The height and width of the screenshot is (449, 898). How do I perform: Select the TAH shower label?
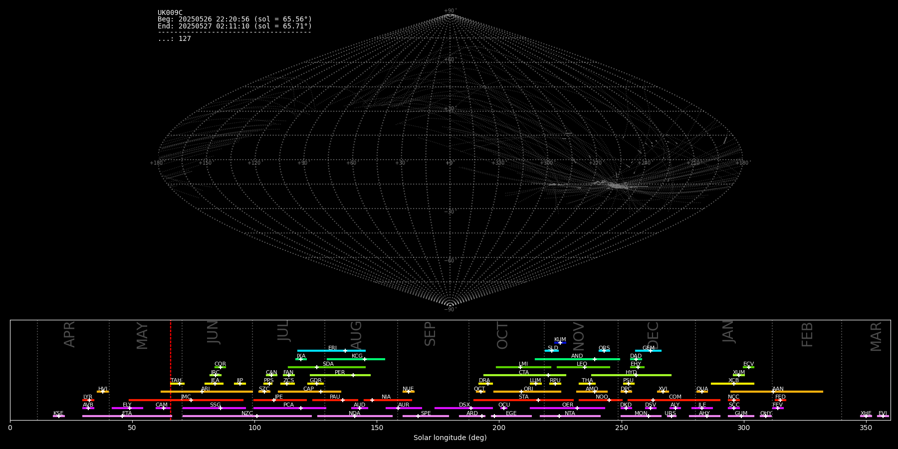click(x=176, y=381)
